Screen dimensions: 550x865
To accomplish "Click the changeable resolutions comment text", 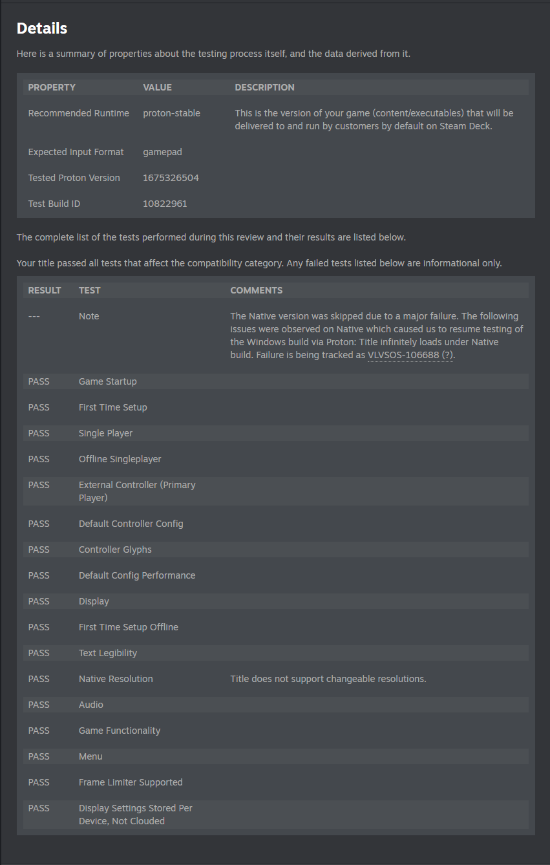I will pos(328,679).
